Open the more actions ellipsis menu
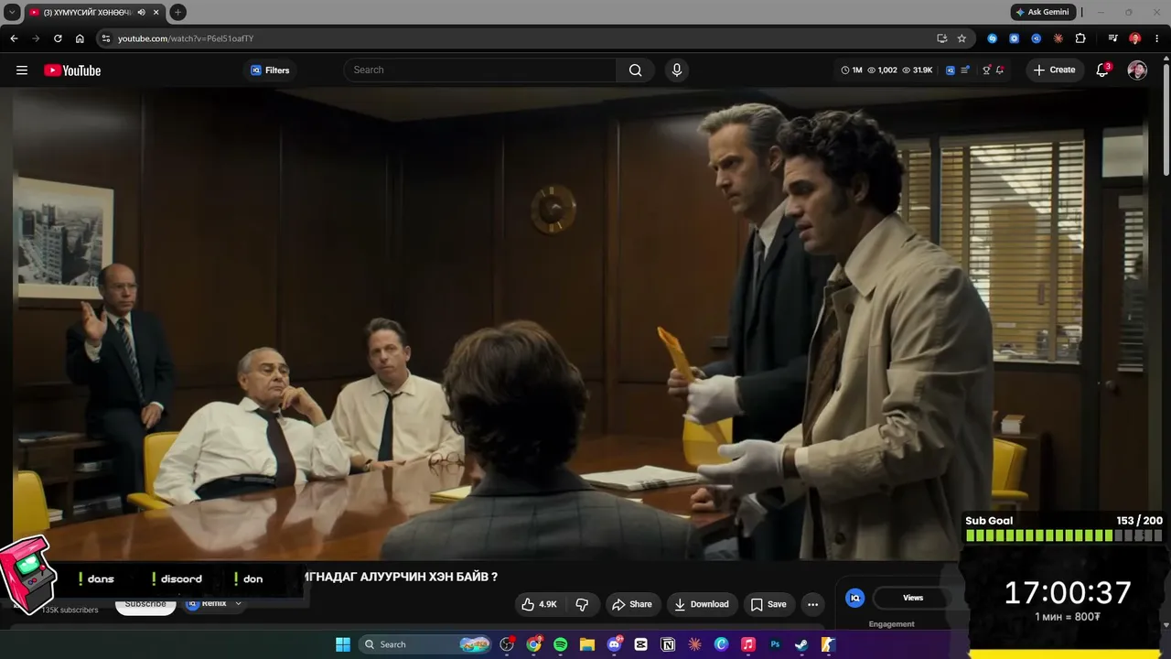This screenshot has width=1171, height=659. 812,604
